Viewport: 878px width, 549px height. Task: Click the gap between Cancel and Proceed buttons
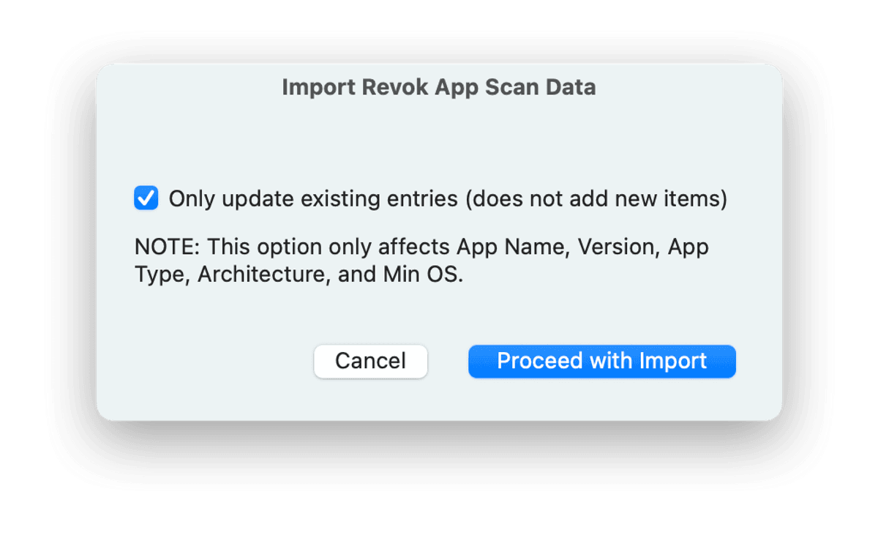tap(448, 361)
